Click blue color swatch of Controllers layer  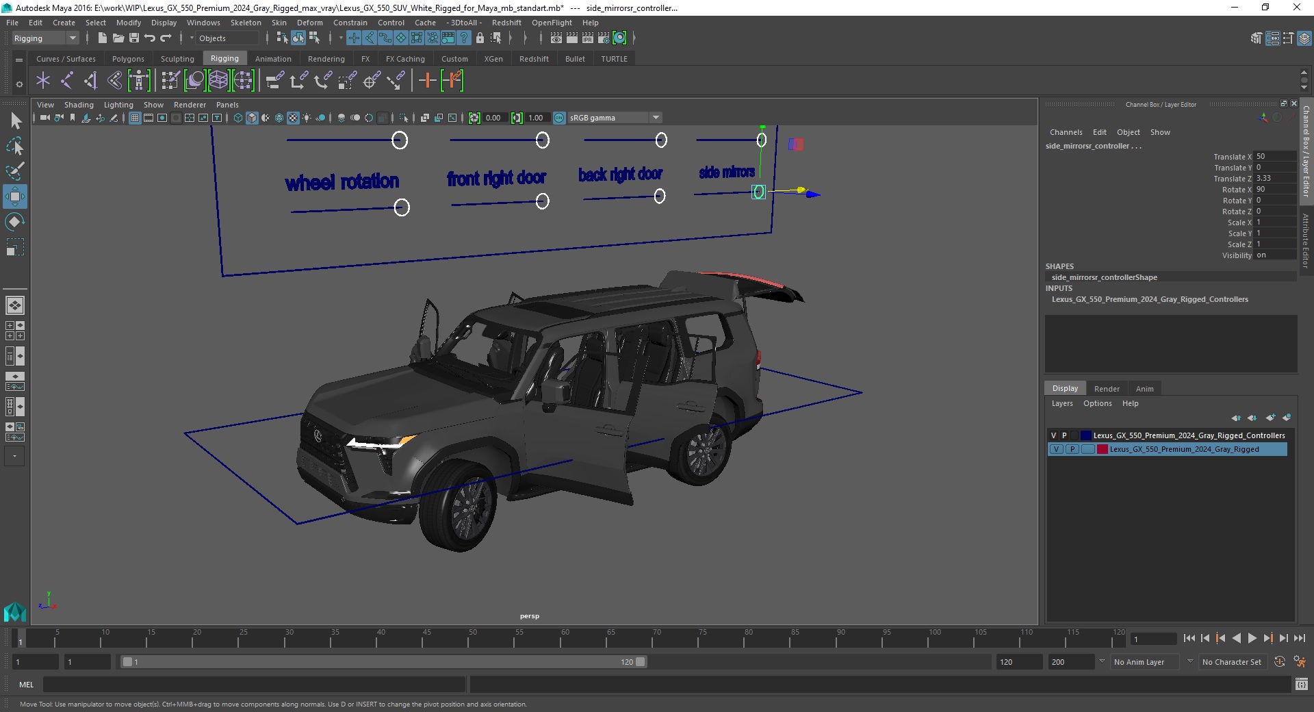[1085, 435]
